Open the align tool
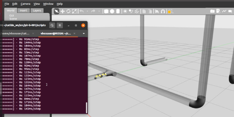This screenshot has width=234, height=117. (157, 11)
